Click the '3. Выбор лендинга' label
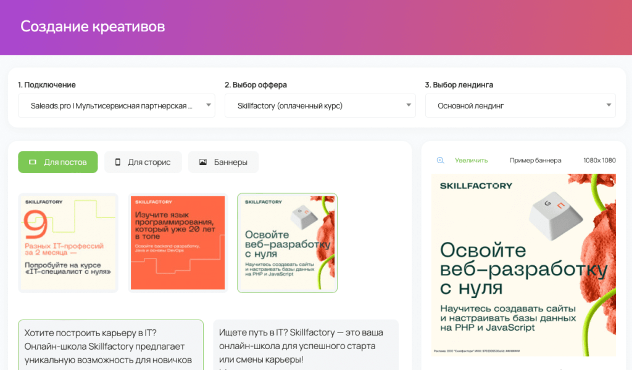This screenshot has width=632, height=370. tap(459, 85)
